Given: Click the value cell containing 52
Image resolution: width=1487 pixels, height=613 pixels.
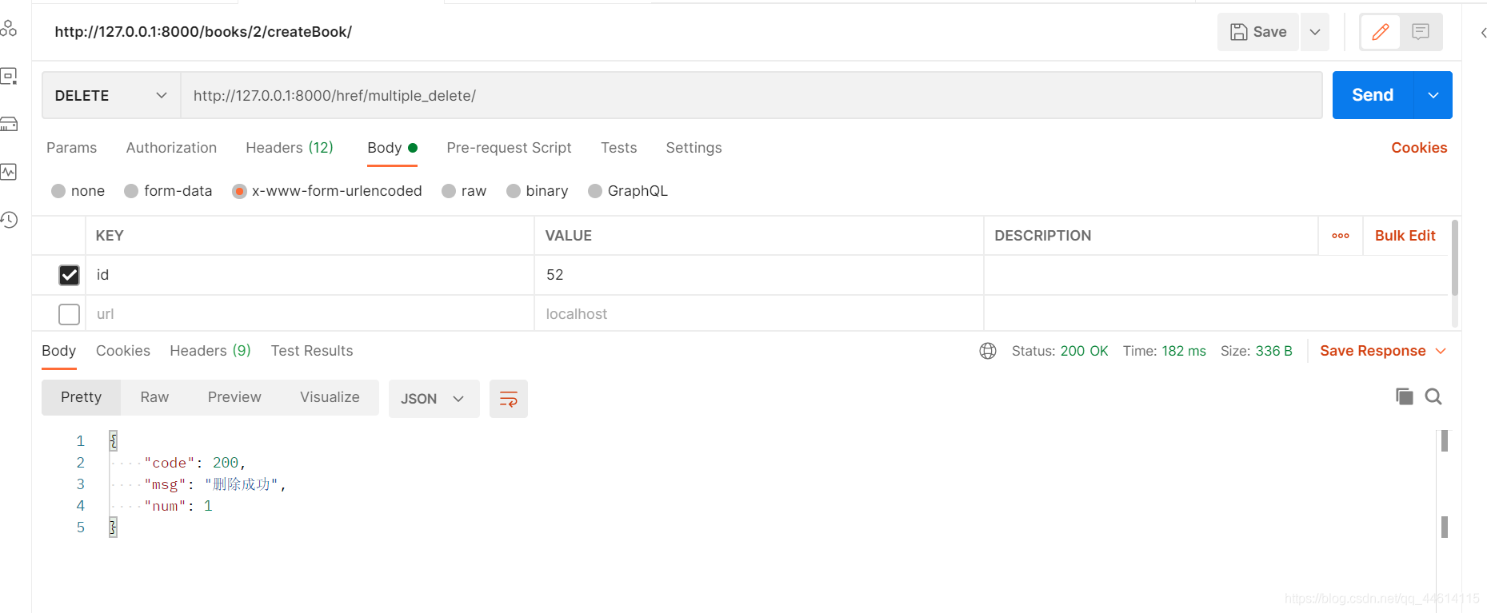Looking at the screenshot, I should (x=758, y=275).
